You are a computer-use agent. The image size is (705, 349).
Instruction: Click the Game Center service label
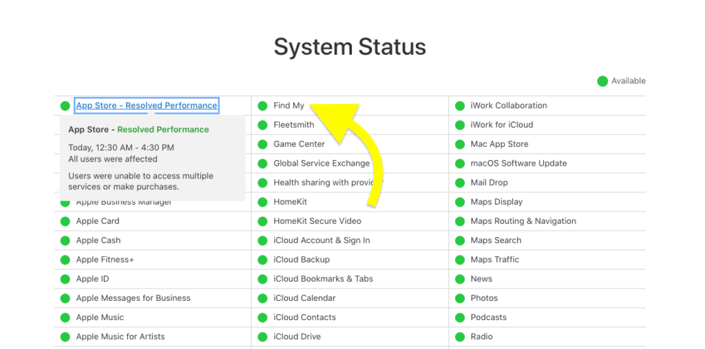pyautogui.click(x=299, y=144)
